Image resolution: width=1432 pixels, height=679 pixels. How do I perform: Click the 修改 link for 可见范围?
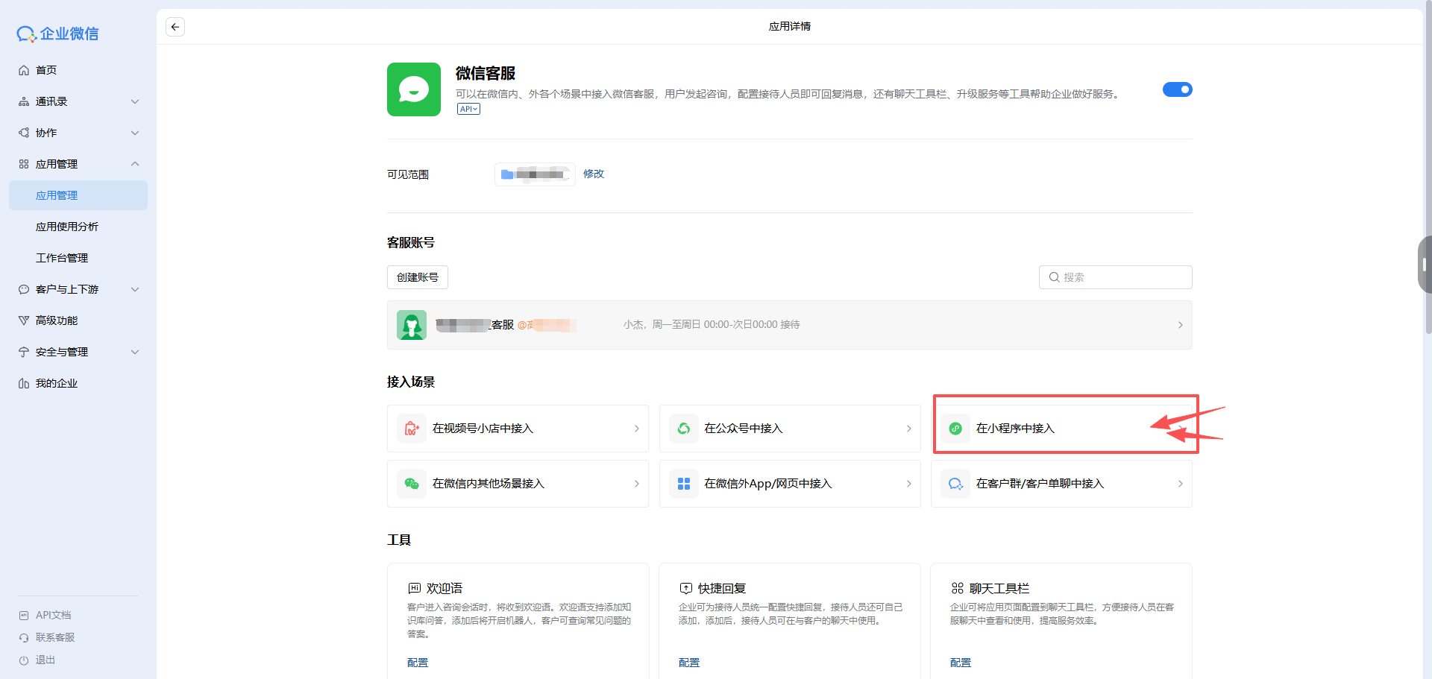point(594,174)
